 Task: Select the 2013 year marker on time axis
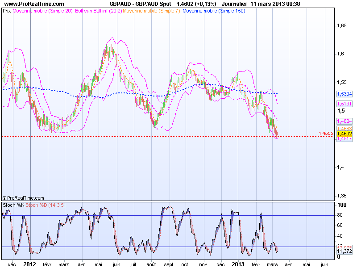[237, 264]
